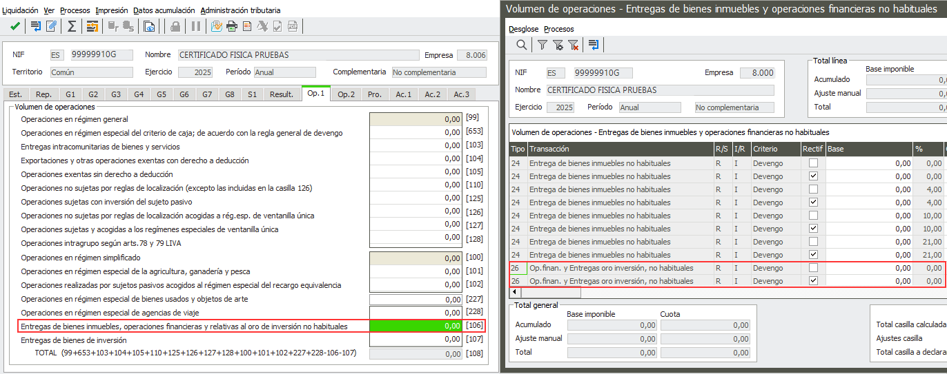Open the Datos acumulación menu

(x=164, y=10)
